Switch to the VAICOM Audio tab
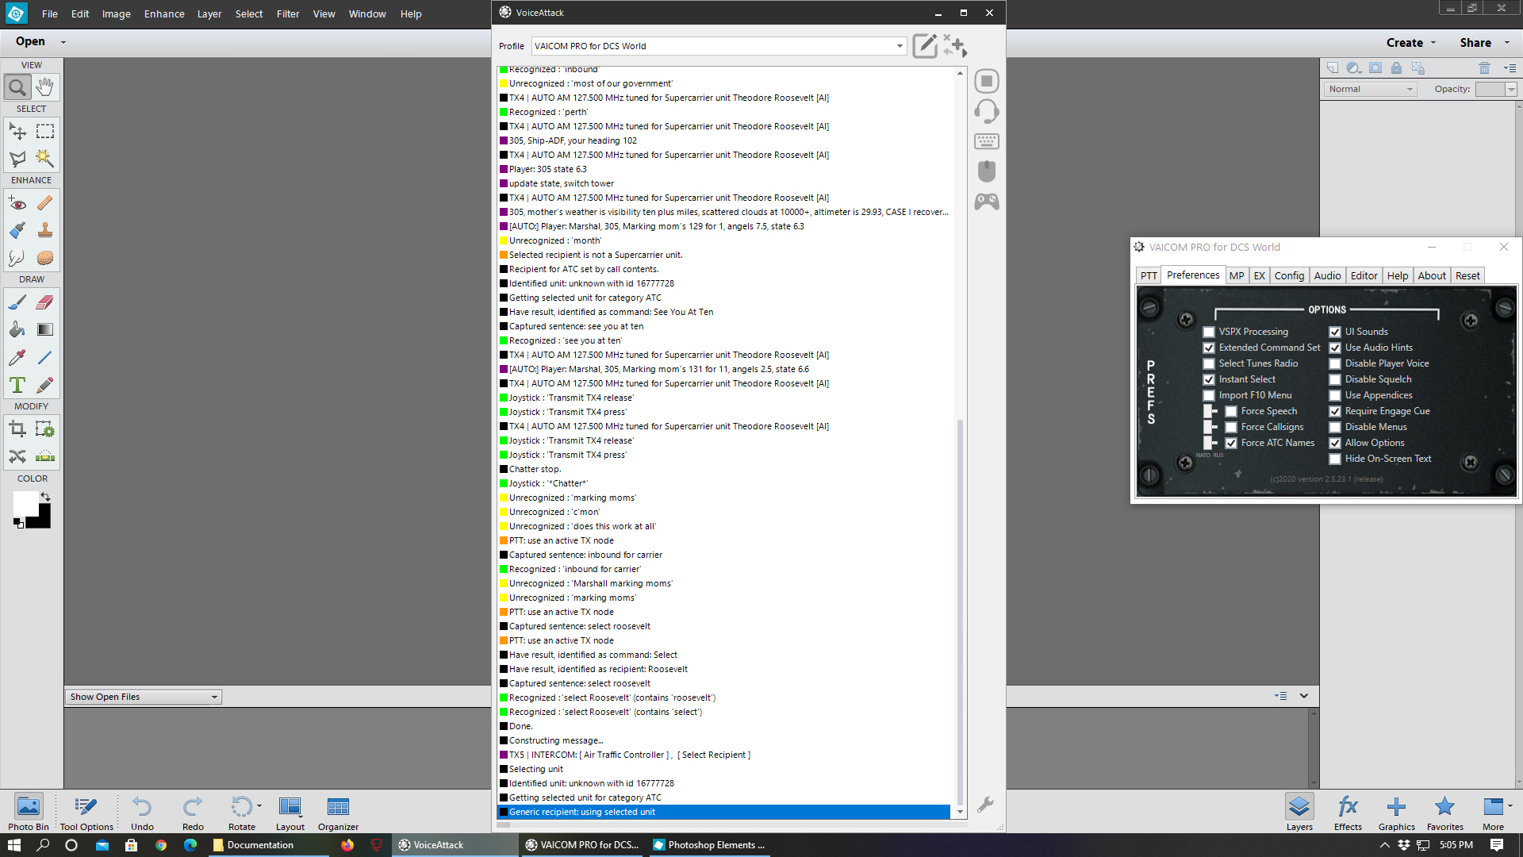The height and width of the screenshot is (857, 1523). pos(1327,275)
